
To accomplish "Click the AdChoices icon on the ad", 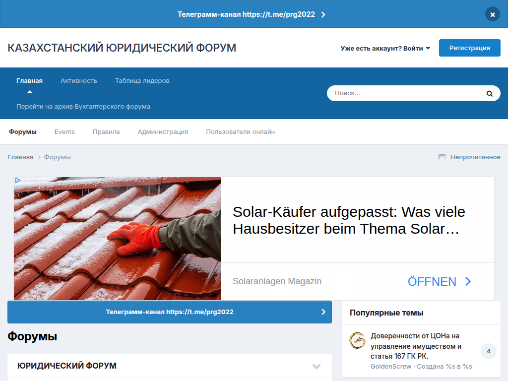I will click(18, 181).
